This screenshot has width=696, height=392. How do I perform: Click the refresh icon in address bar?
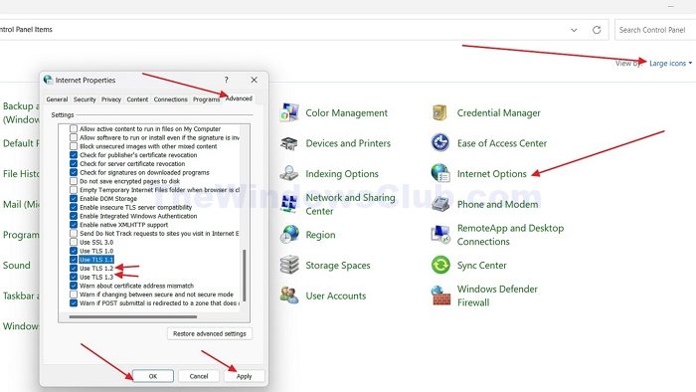597,30
